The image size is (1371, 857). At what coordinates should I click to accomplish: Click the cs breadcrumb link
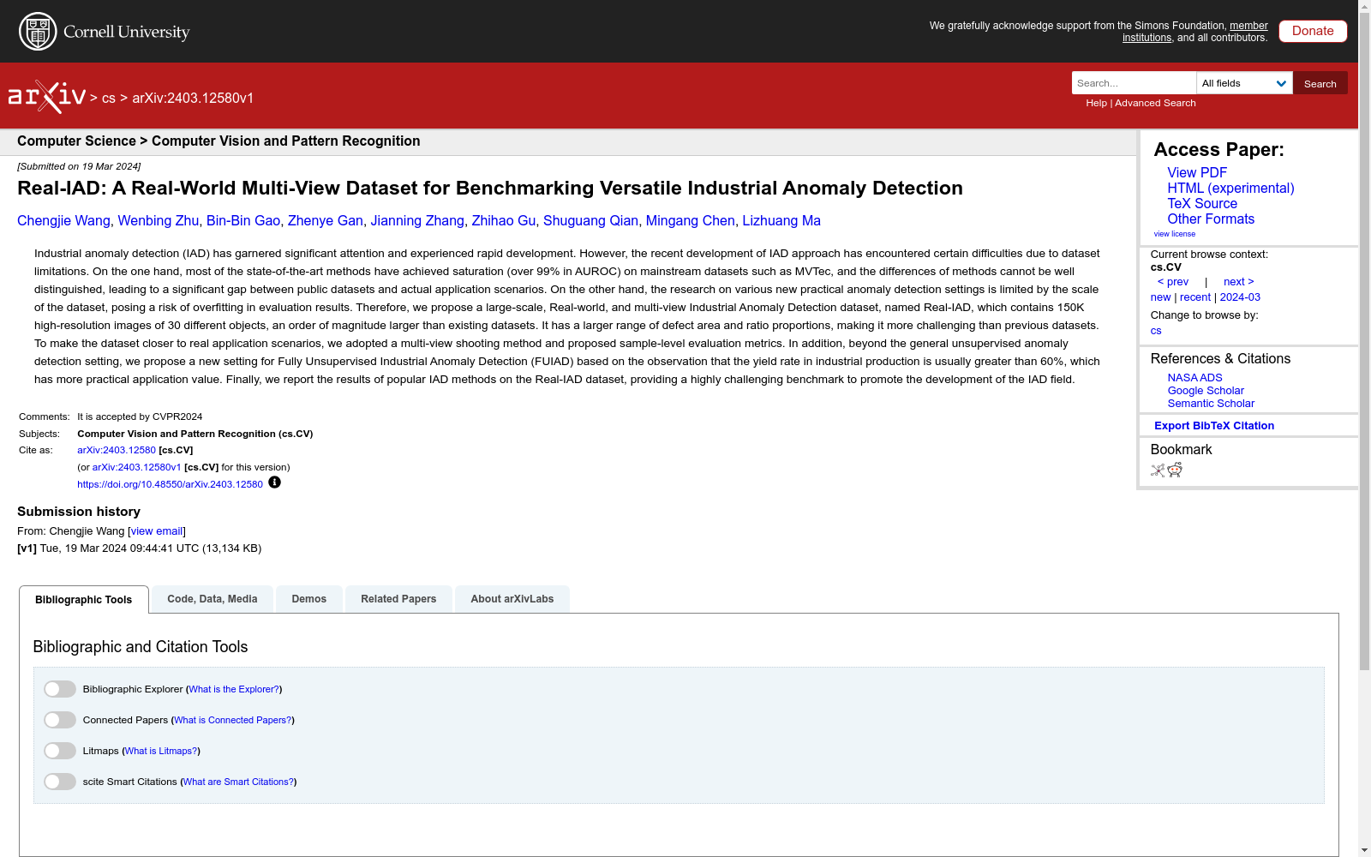[x=108, y=99]
